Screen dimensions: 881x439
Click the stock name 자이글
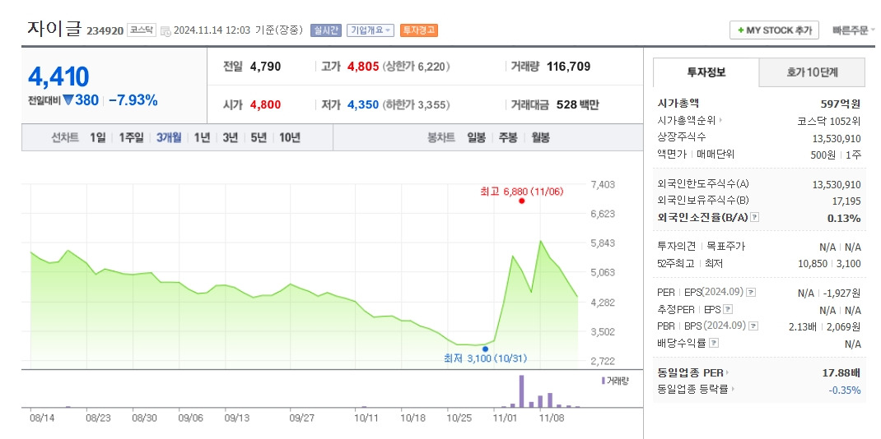coord(54,28)
